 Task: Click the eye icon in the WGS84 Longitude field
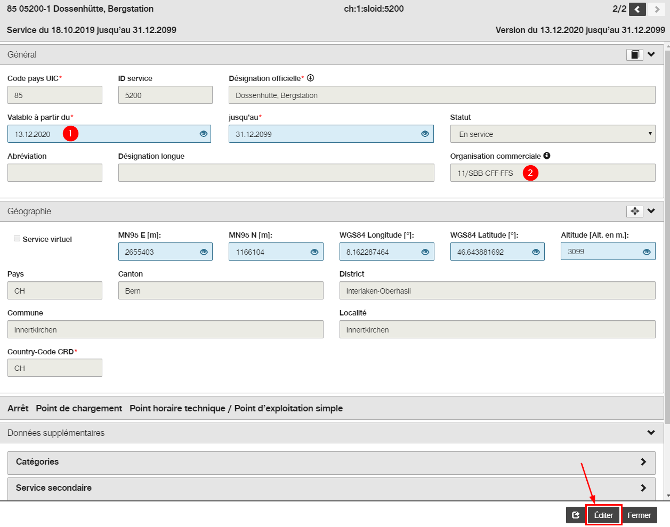tap(425, 252)
